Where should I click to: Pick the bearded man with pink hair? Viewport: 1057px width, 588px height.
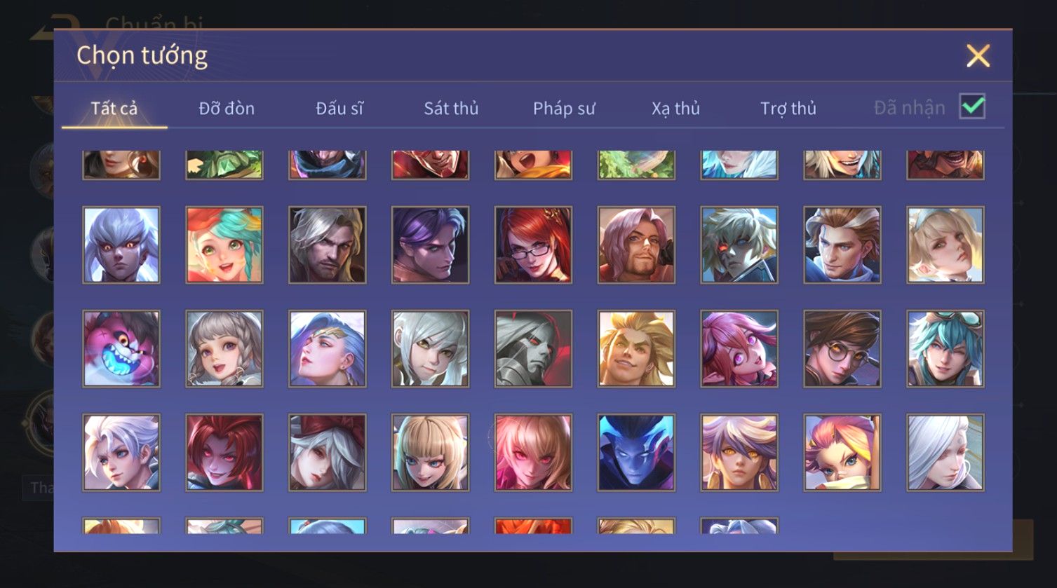click(636, 245)
